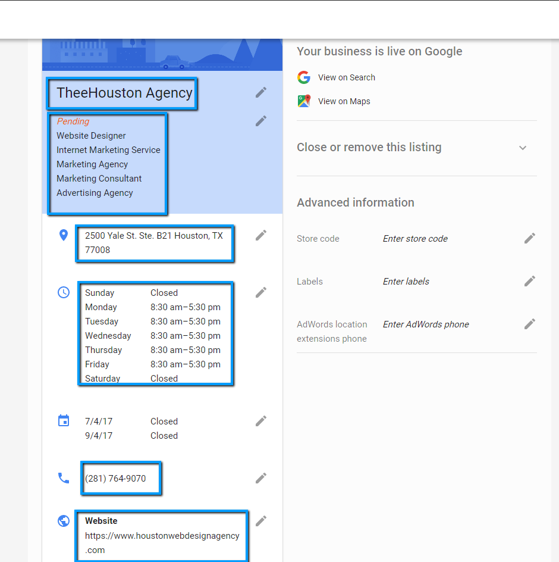
Task: Click the Enter labels field
Action: 406,282
